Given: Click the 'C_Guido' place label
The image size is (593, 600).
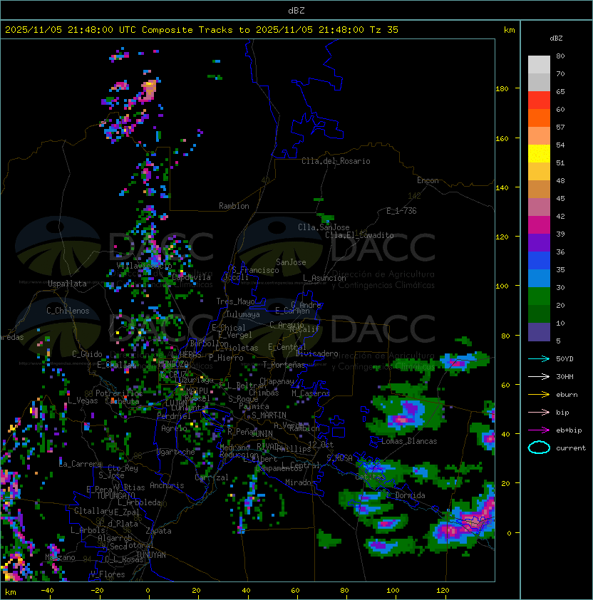Looking at the screenshot, I should (87, 354).
